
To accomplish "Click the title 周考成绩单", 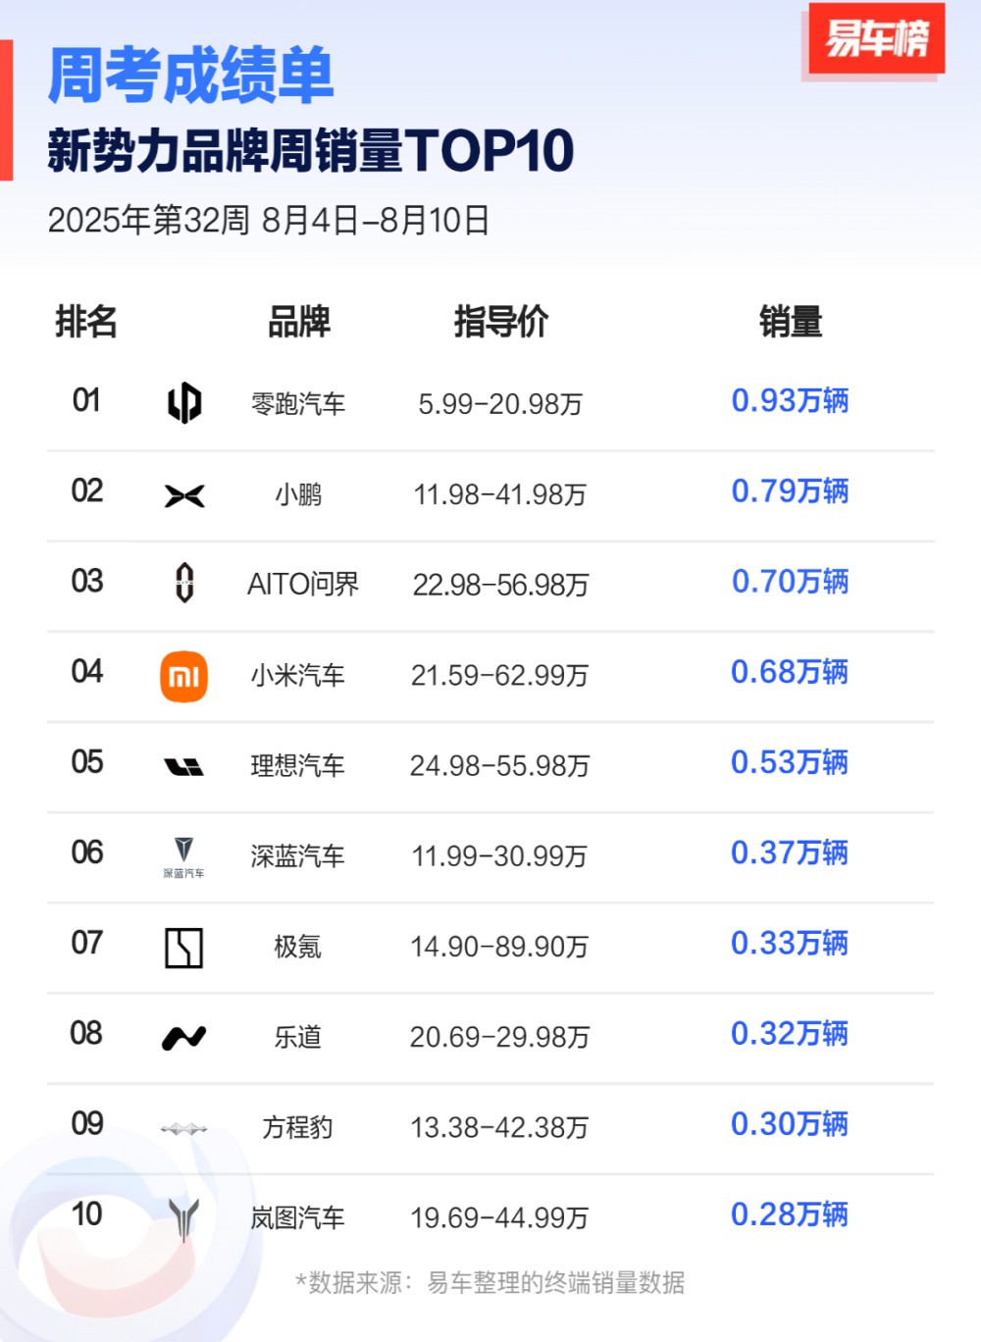I will 191,76.
